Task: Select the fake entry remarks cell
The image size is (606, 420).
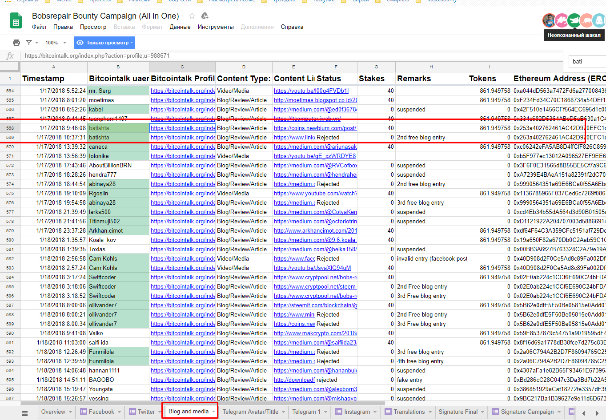Action: pyautogui.click(x=431, y=380)
